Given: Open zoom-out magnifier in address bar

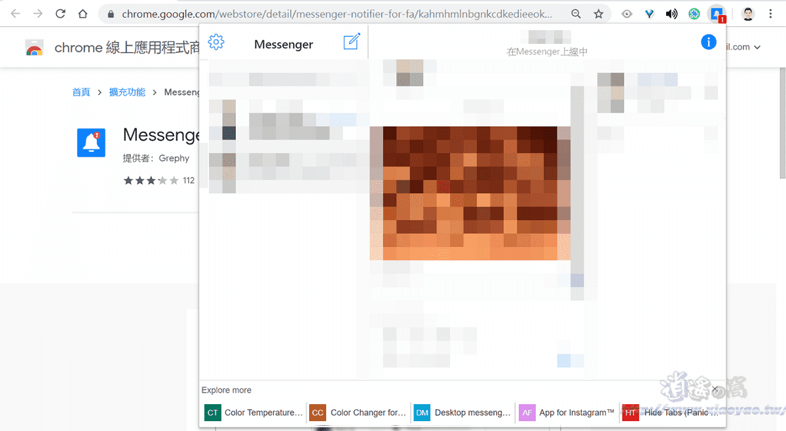Looking at the screenshot, I should click(576, 13).
